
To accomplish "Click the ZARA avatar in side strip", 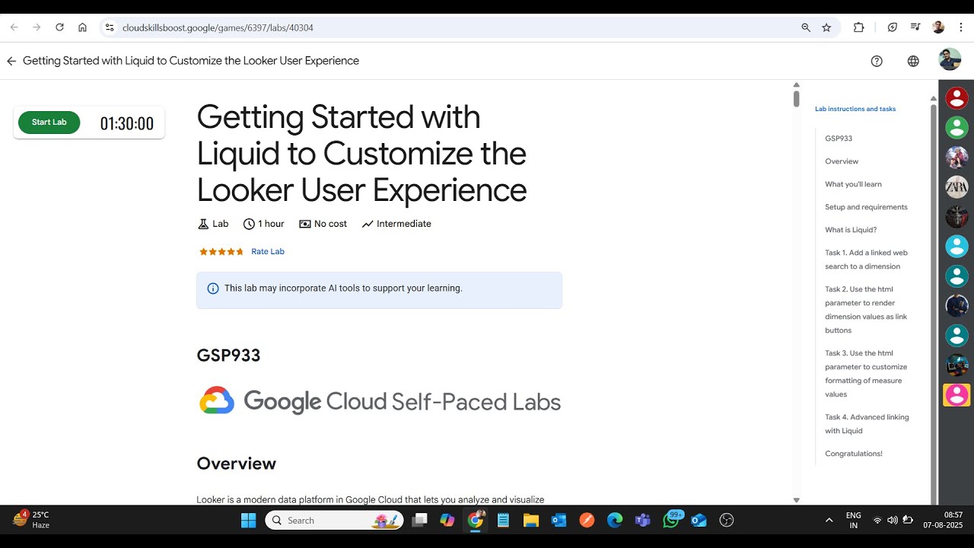I will [956, 186].
